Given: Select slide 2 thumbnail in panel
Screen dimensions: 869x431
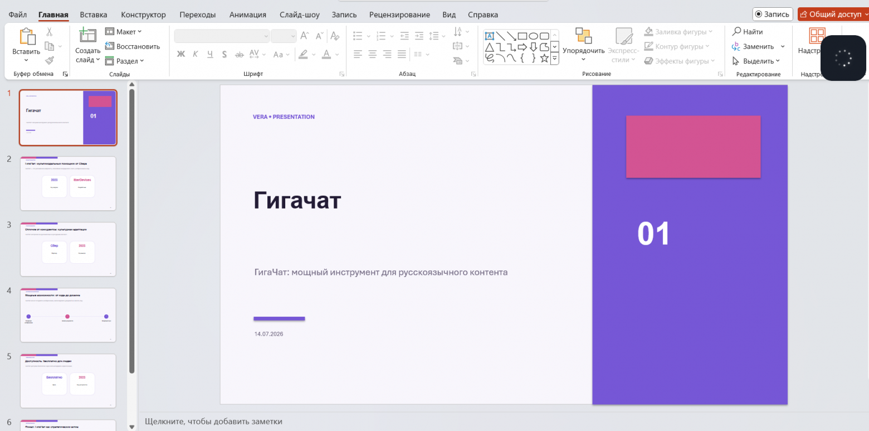Looking at the screenshot, I should (x=68, y=183).
